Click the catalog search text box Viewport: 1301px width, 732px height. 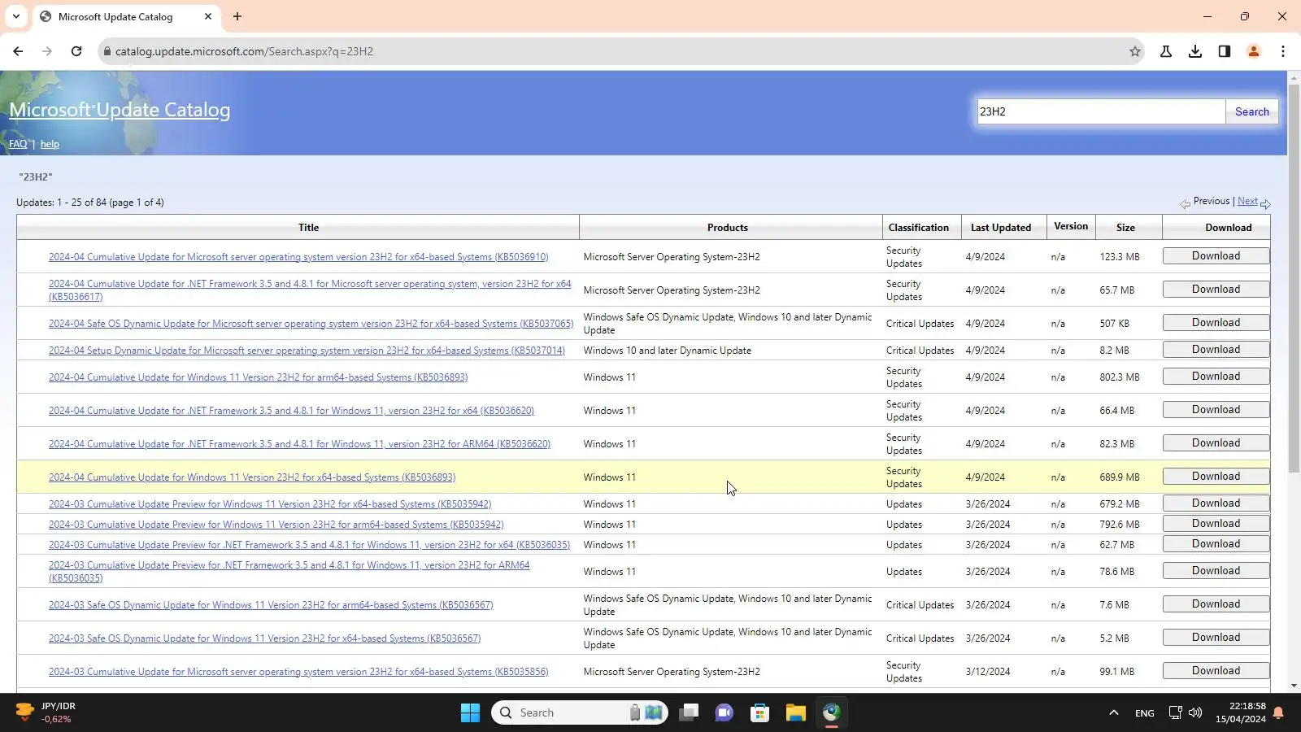[1101, 111]
